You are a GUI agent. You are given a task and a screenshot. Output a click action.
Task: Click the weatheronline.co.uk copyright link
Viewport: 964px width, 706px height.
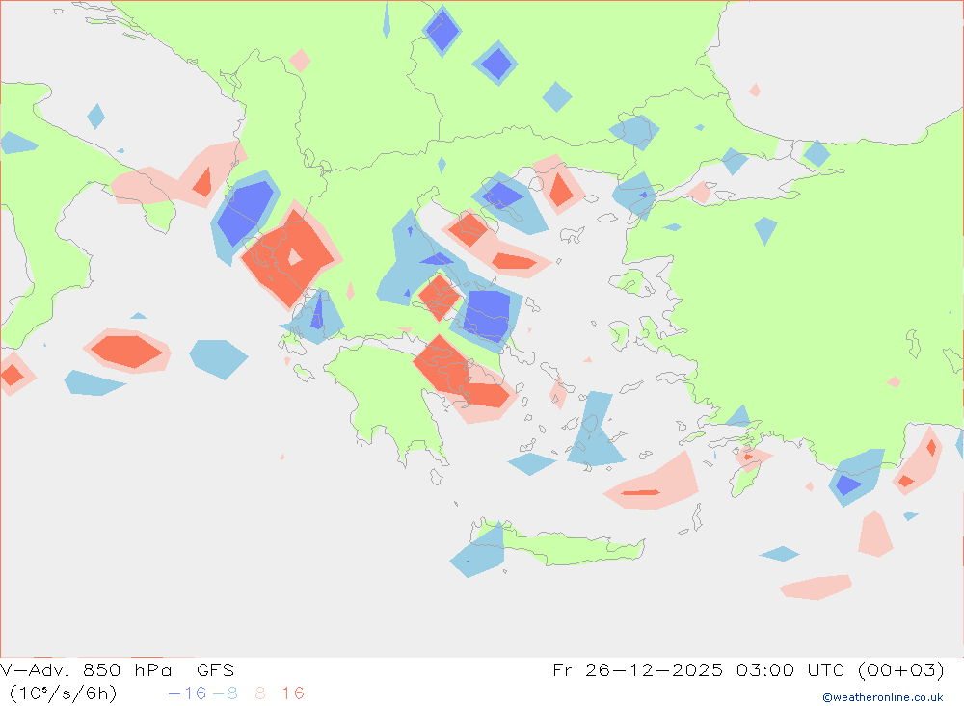pos(882,697)
